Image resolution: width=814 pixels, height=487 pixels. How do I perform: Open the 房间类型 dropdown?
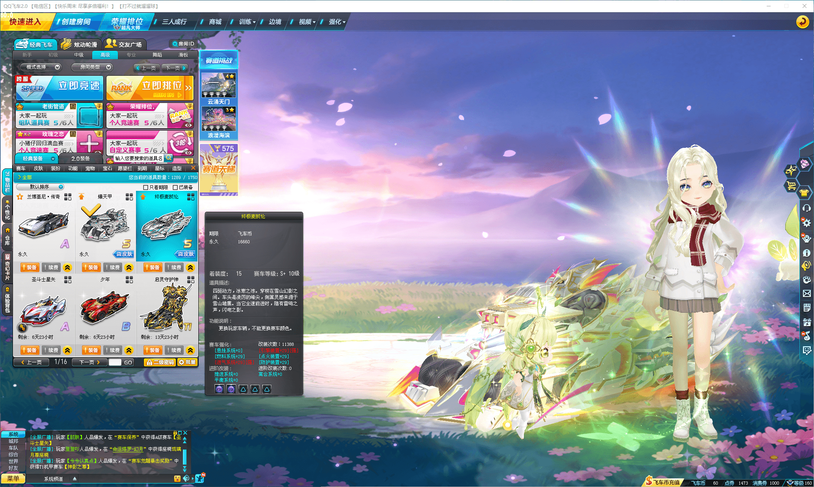(x=93, y=67)
